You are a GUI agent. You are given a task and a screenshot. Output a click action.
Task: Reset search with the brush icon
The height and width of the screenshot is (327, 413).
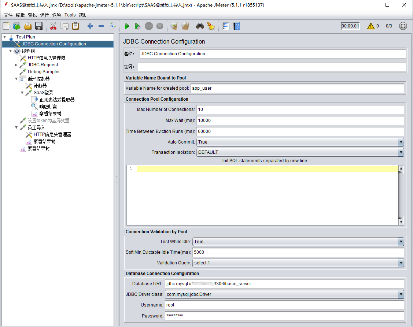(211, 26)
